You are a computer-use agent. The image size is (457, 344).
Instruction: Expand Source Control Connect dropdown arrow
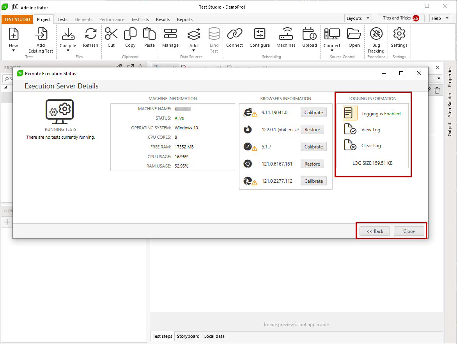point(332,51)
